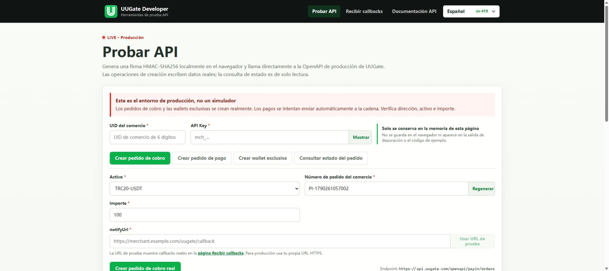Viewport: 609px width, 271px height.
Task: Regenerate the merchant order number
Action: click(x=482, y=189)
